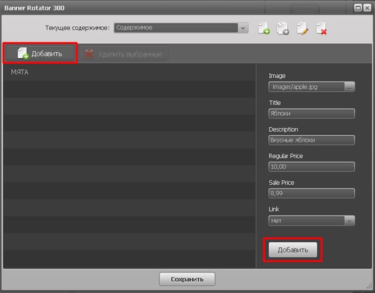Click the disabled Удалить выбранные tab
The width and height of the screenshot is (375, 293).
click(x=122, y=54)
